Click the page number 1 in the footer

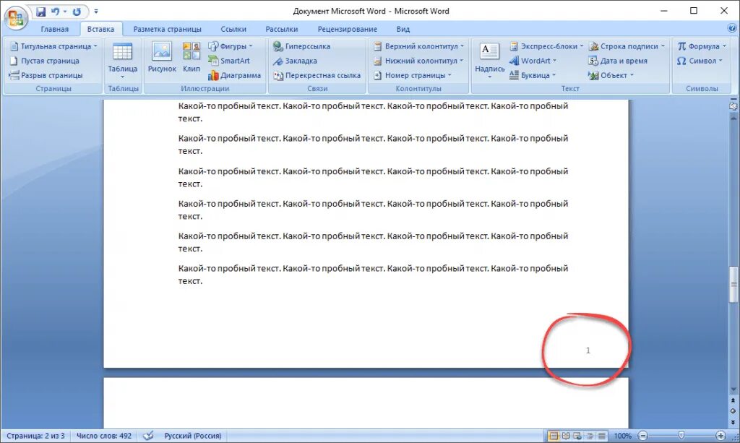(588, 350)
